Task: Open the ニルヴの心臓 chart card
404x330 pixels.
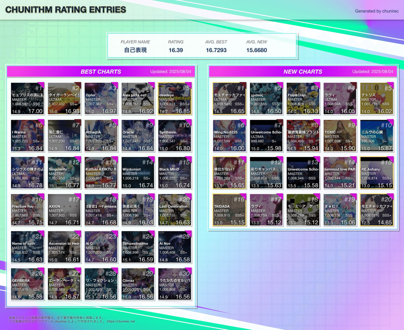Action: point(377,136)
